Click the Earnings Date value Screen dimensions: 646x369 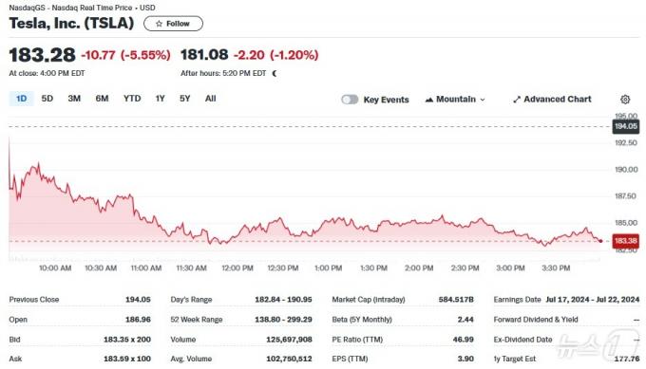point(593,300)
